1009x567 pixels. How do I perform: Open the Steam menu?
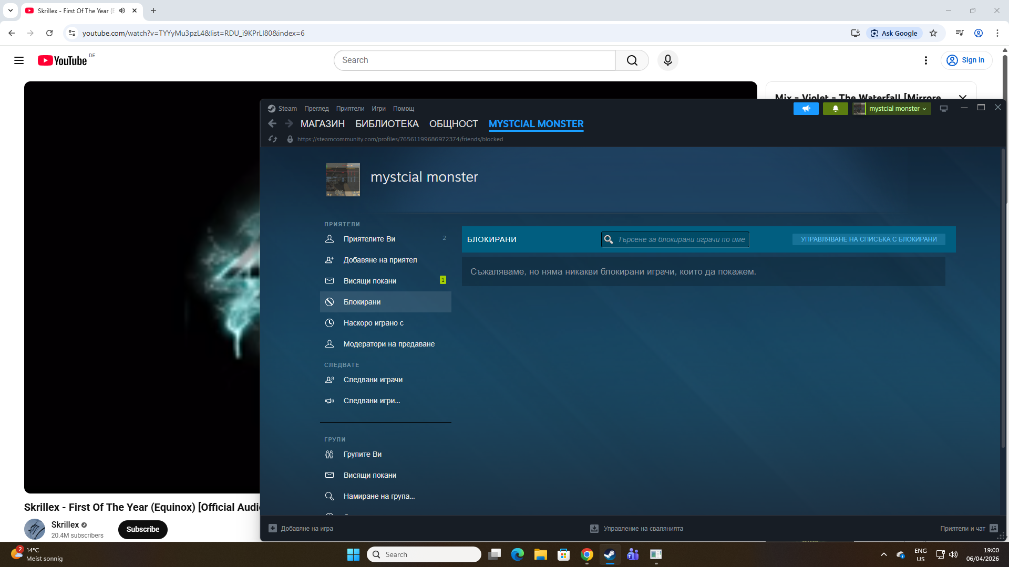(287, 109)
